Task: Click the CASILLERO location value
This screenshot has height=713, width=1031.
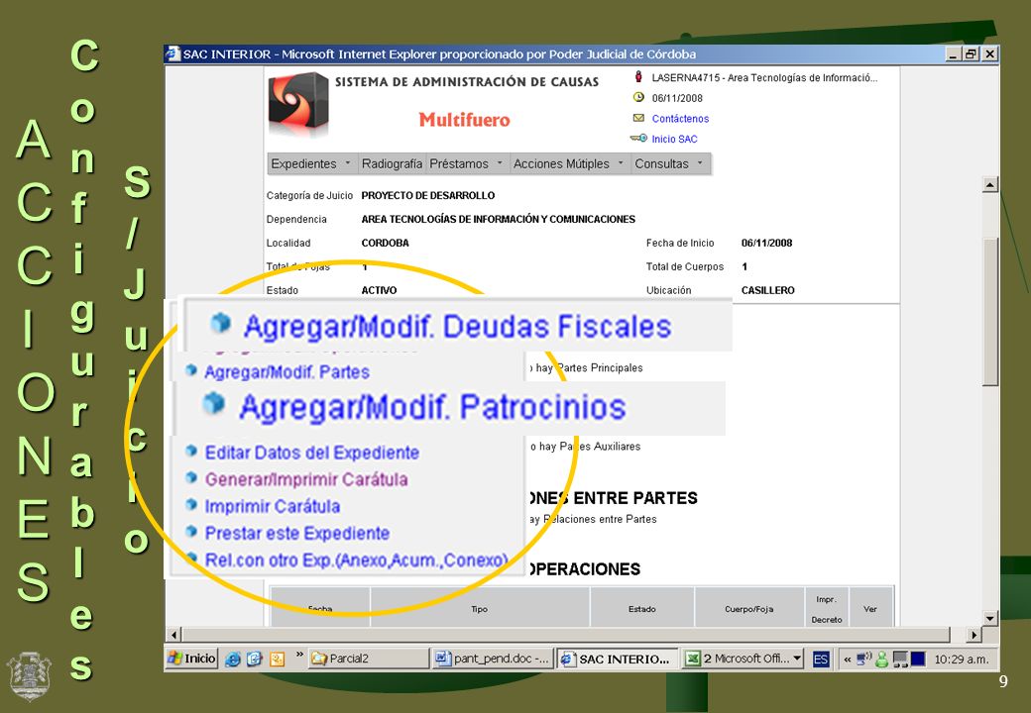Action: 768,290
